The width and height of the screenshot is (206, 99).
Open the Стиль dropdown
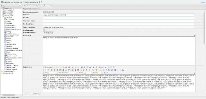(x=53, y=73)
